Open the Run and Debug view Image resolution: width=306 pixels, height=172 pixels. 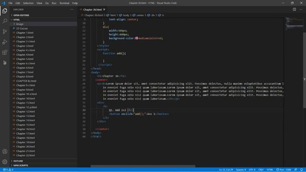(x=5, y=42)
